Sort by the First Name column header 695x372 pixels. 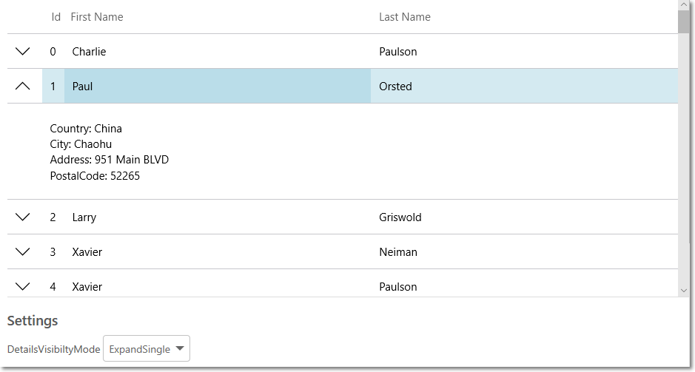click(97, 17)
